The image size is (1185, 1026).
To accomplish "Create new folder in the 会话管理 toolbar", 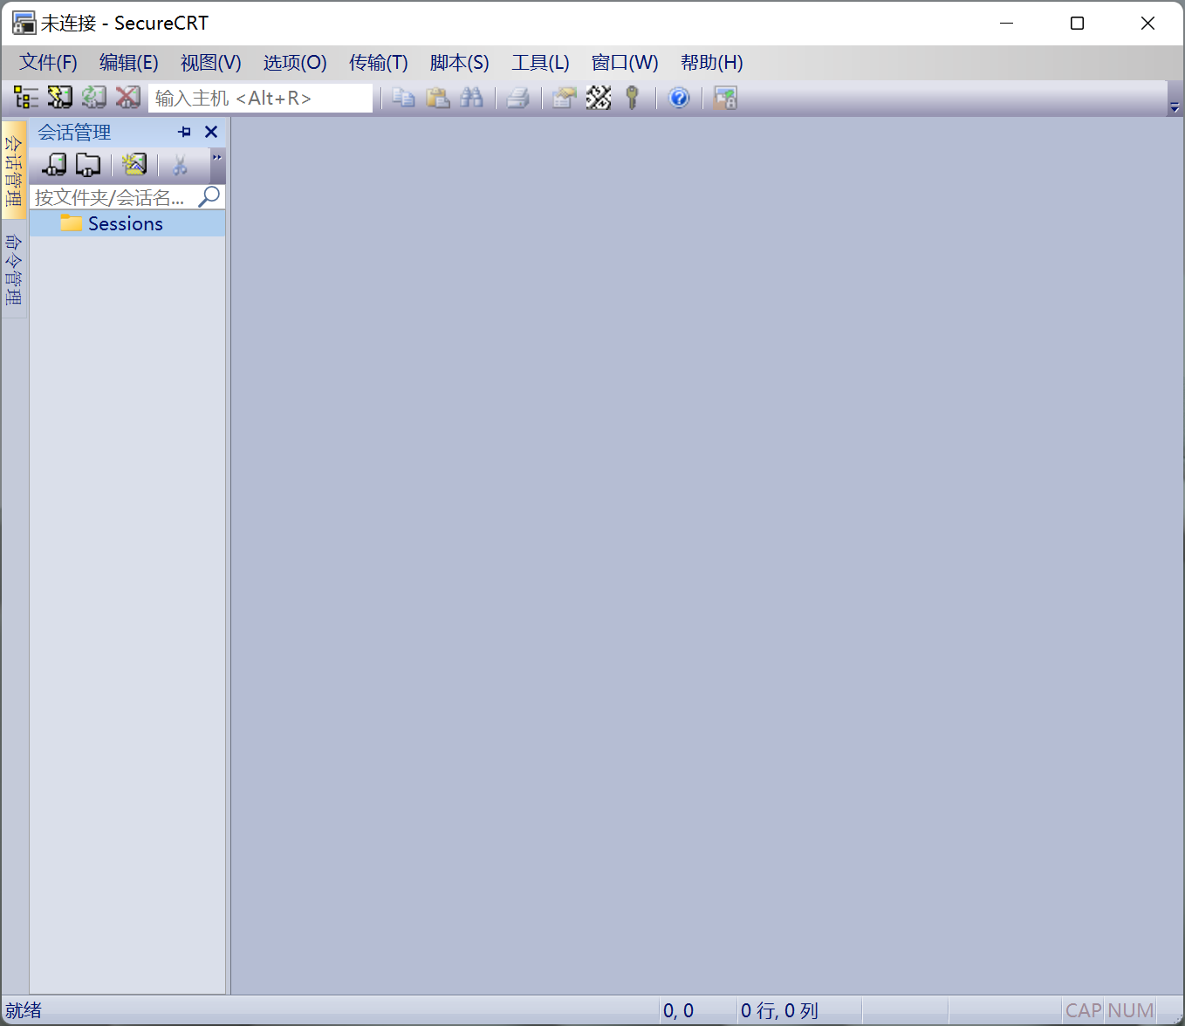I will pyautogui.click(x=88, y=164).
